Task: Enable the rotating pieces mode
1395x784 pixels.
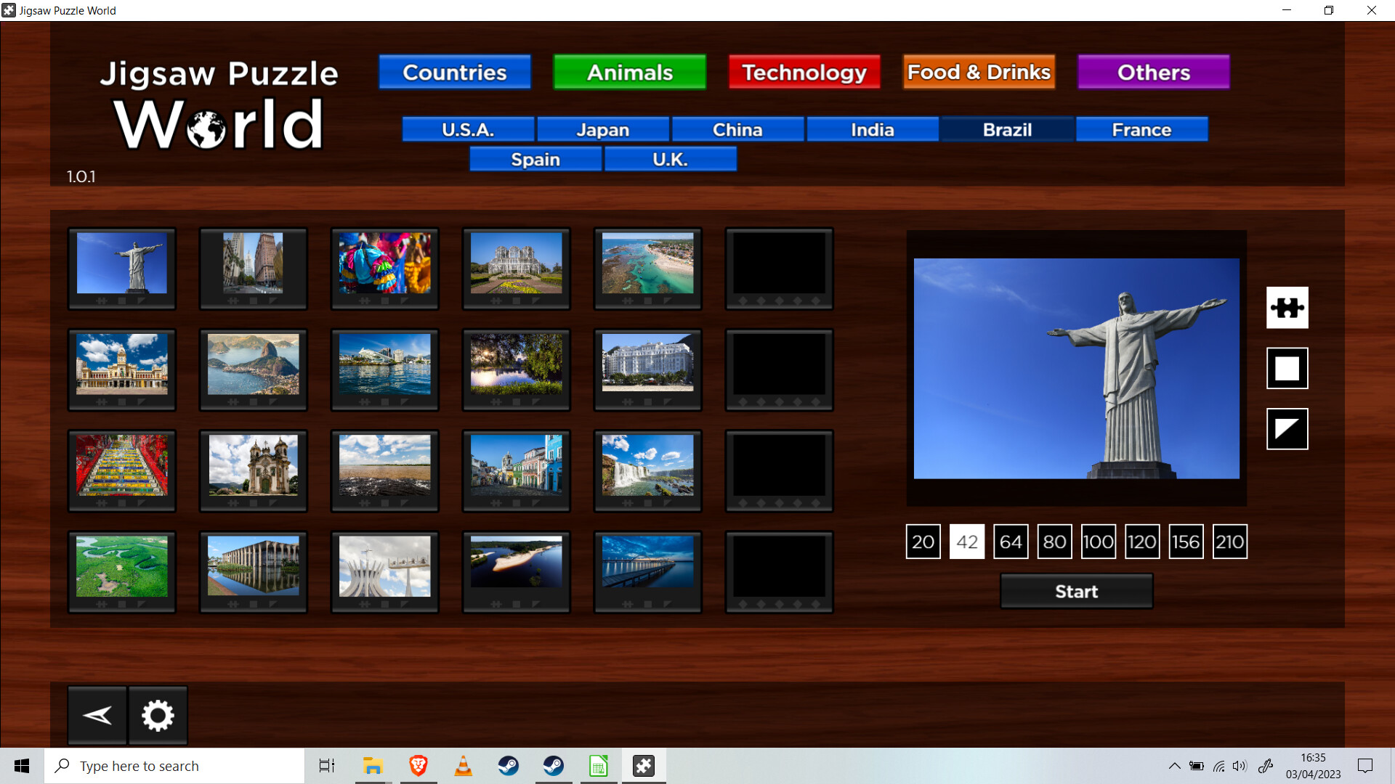Action: 1287,428
